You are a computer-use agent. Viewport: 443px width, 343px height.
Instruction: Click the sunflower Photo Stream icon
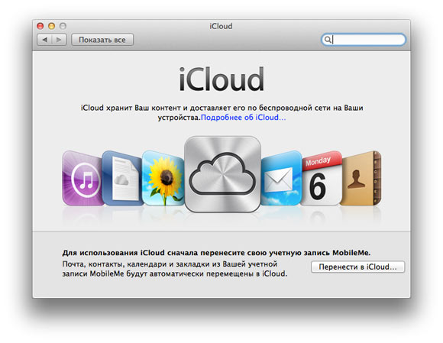pos(163,178)
